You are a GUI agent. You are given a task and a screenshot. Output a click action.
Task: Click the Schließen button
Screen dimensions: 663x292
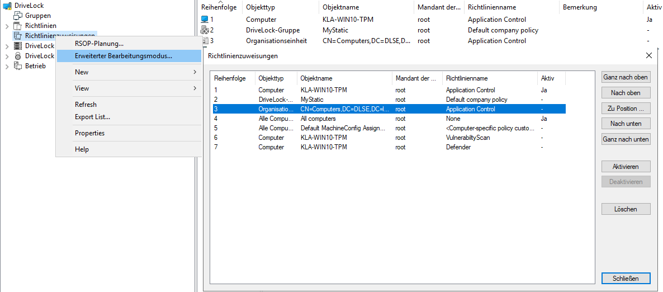pyautogui.click(x=626, y=278)
